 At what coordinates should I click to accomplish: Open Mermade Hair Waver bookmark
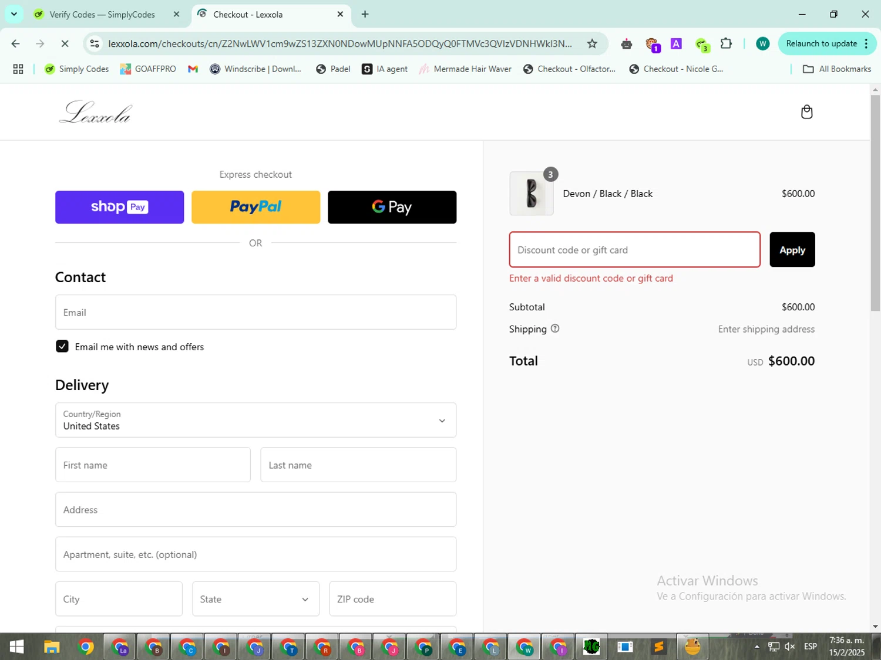465,69
